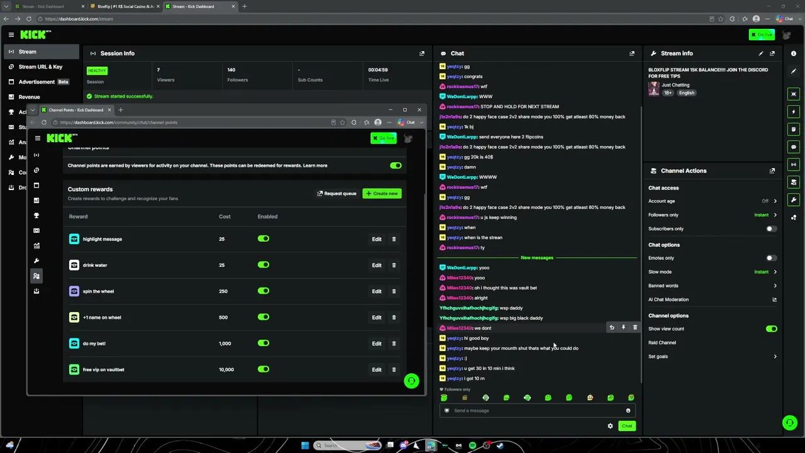
Task: Expand the Banned words setting
Action: (x=775, y=286)
